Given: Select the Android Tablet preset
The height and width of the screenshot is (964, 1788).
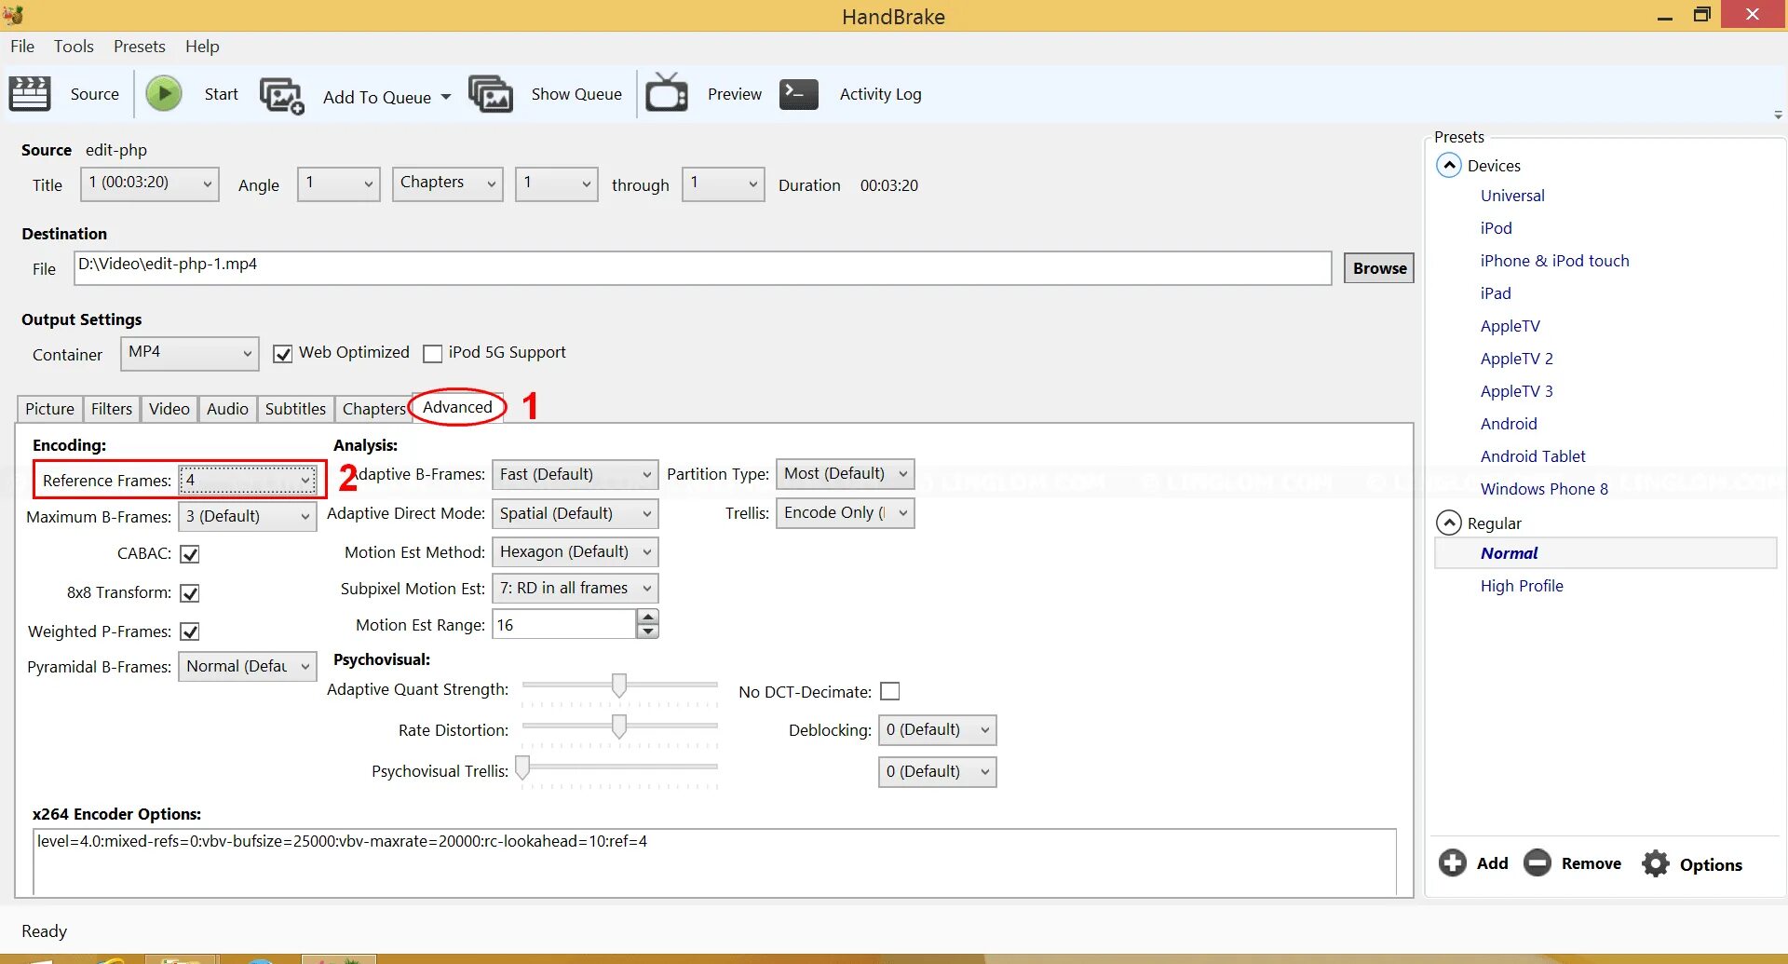Looking at the screenshot, I should click(x=1533, y=456).
